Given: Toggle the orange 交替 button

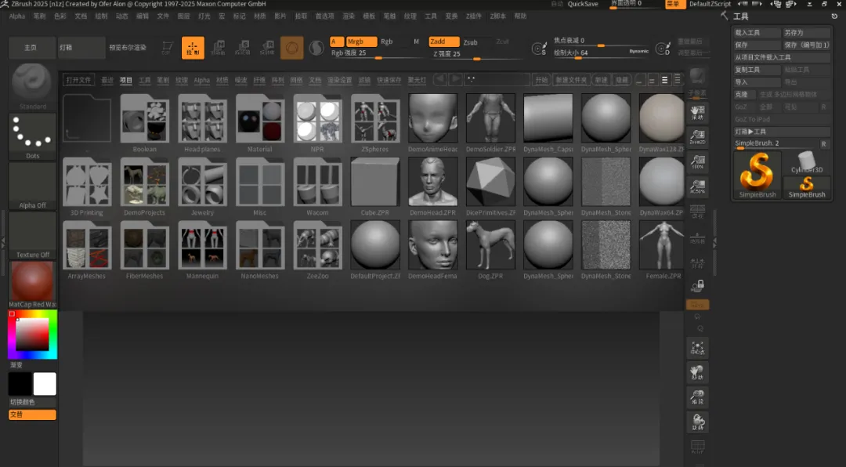Looking at the screenshot, I should (x=32, y=415).
